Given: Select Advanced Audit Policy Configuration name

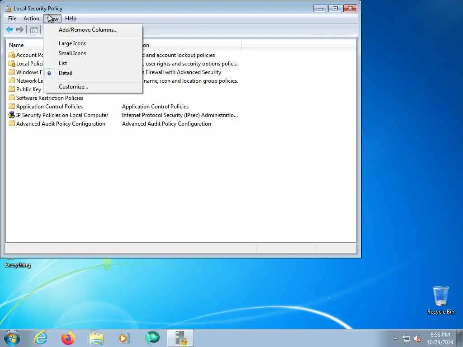Looking at the screenshot, I should point(61,123).
